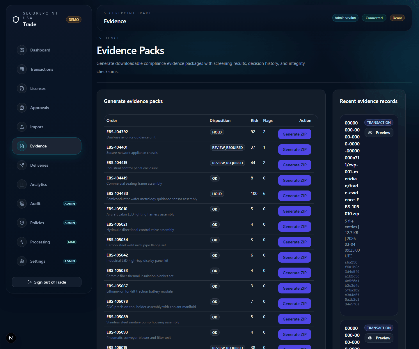Generate ZIP for EBS-105053
Screen dimensions: 419x349
[x=295, y=273]
